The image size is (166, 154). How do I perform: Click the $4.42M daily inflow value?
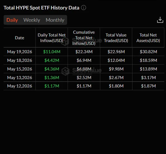coord(52,60)
